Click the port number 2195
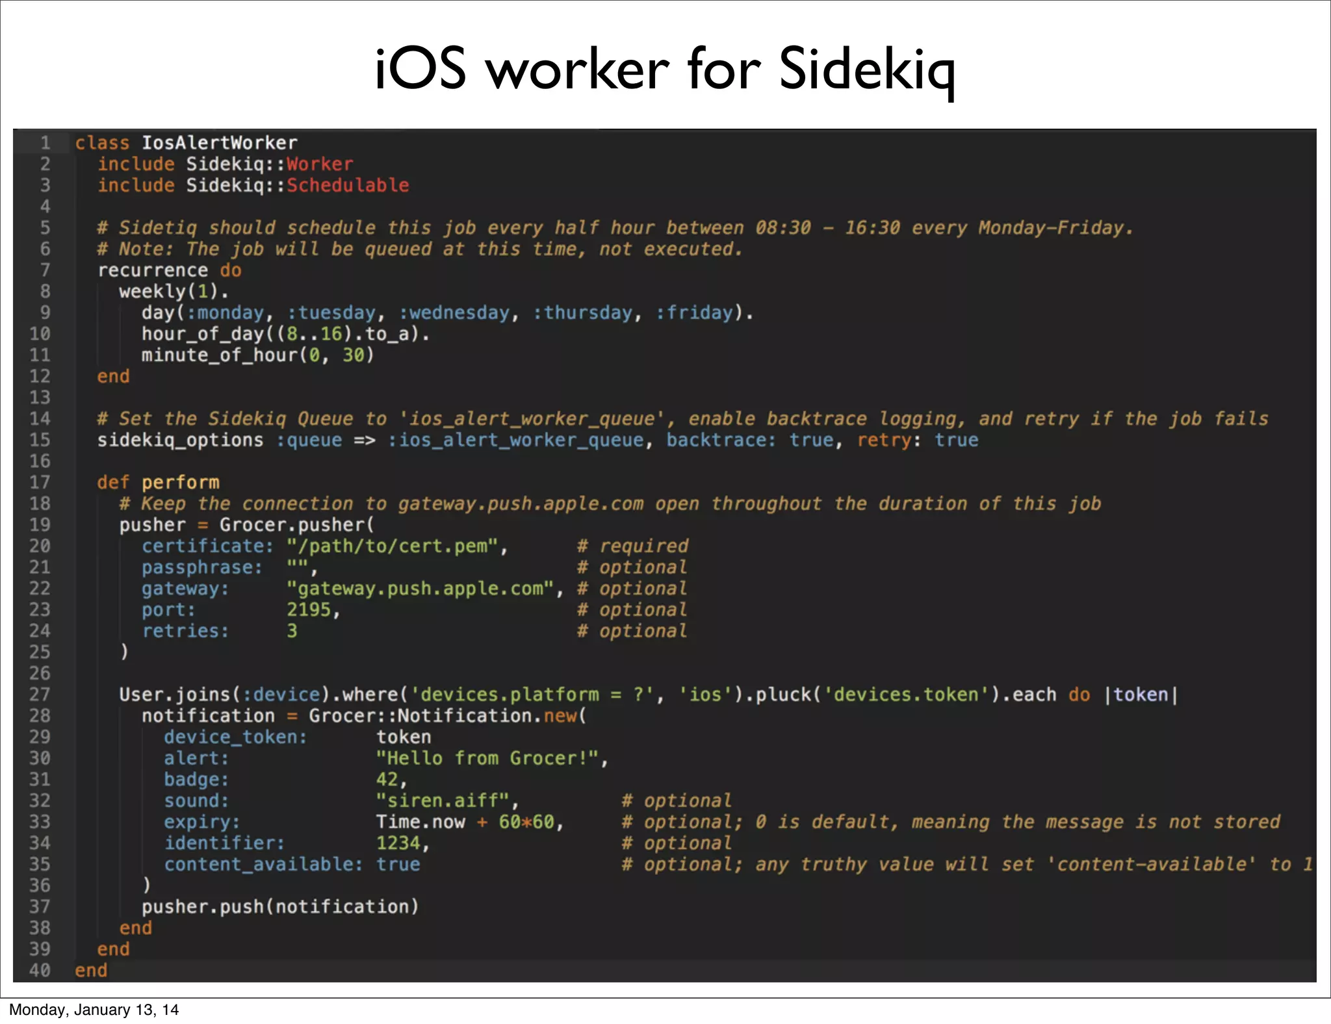The height and width of the screenshot is (1024, 1331). pos(309,609)
